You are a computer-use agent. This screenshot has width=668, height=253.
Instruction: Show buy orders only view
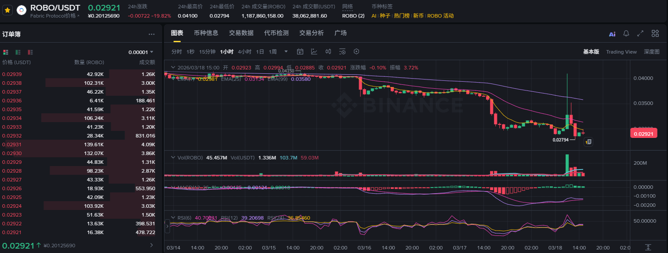tap(18, 52)
